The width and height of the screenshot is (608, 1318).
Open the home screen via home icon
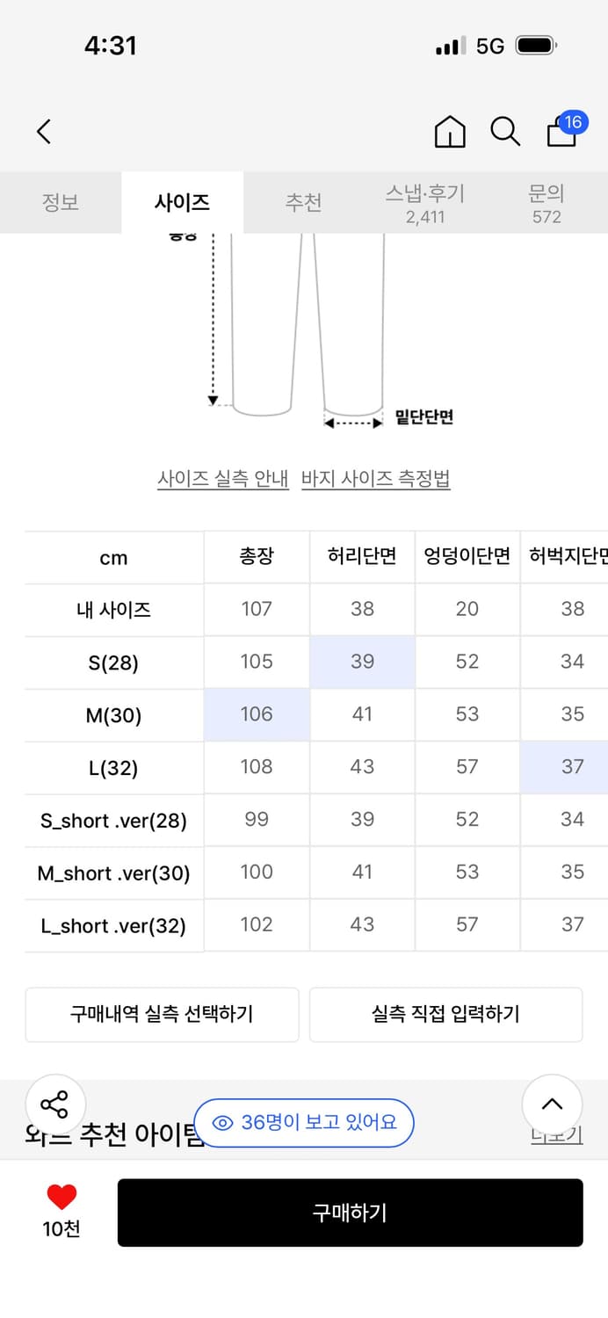coord(449,132)
